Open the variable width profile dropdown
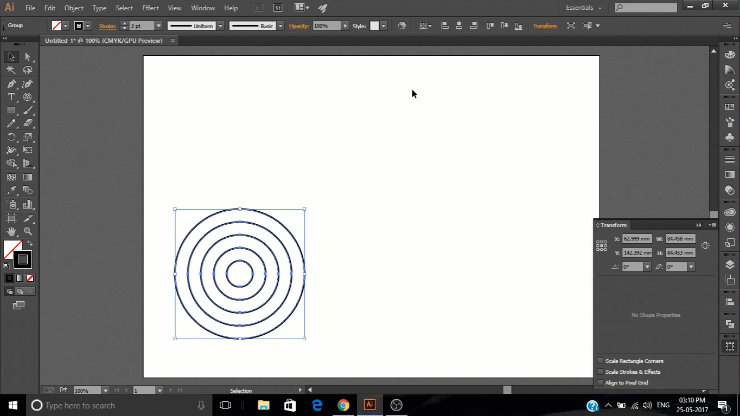Viewport: 740px width, 416px height. pos(220,25)
